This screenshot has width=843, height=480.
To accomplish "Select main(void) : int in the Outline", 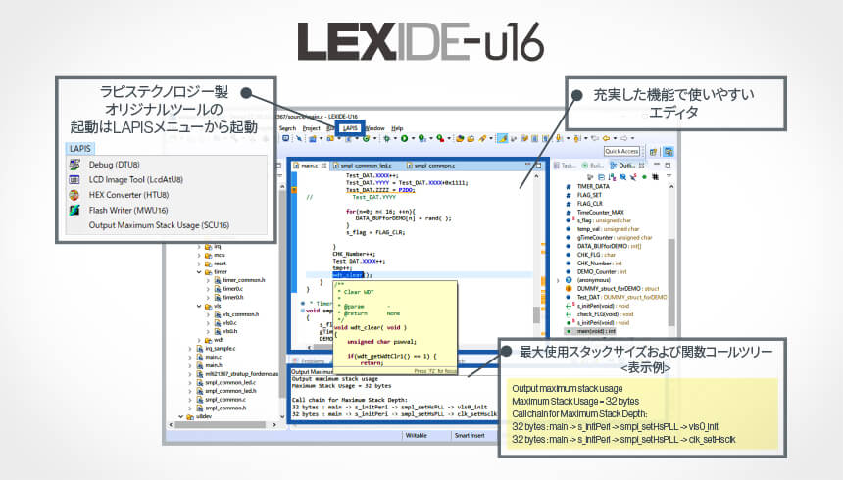I will tap(590, 332).
